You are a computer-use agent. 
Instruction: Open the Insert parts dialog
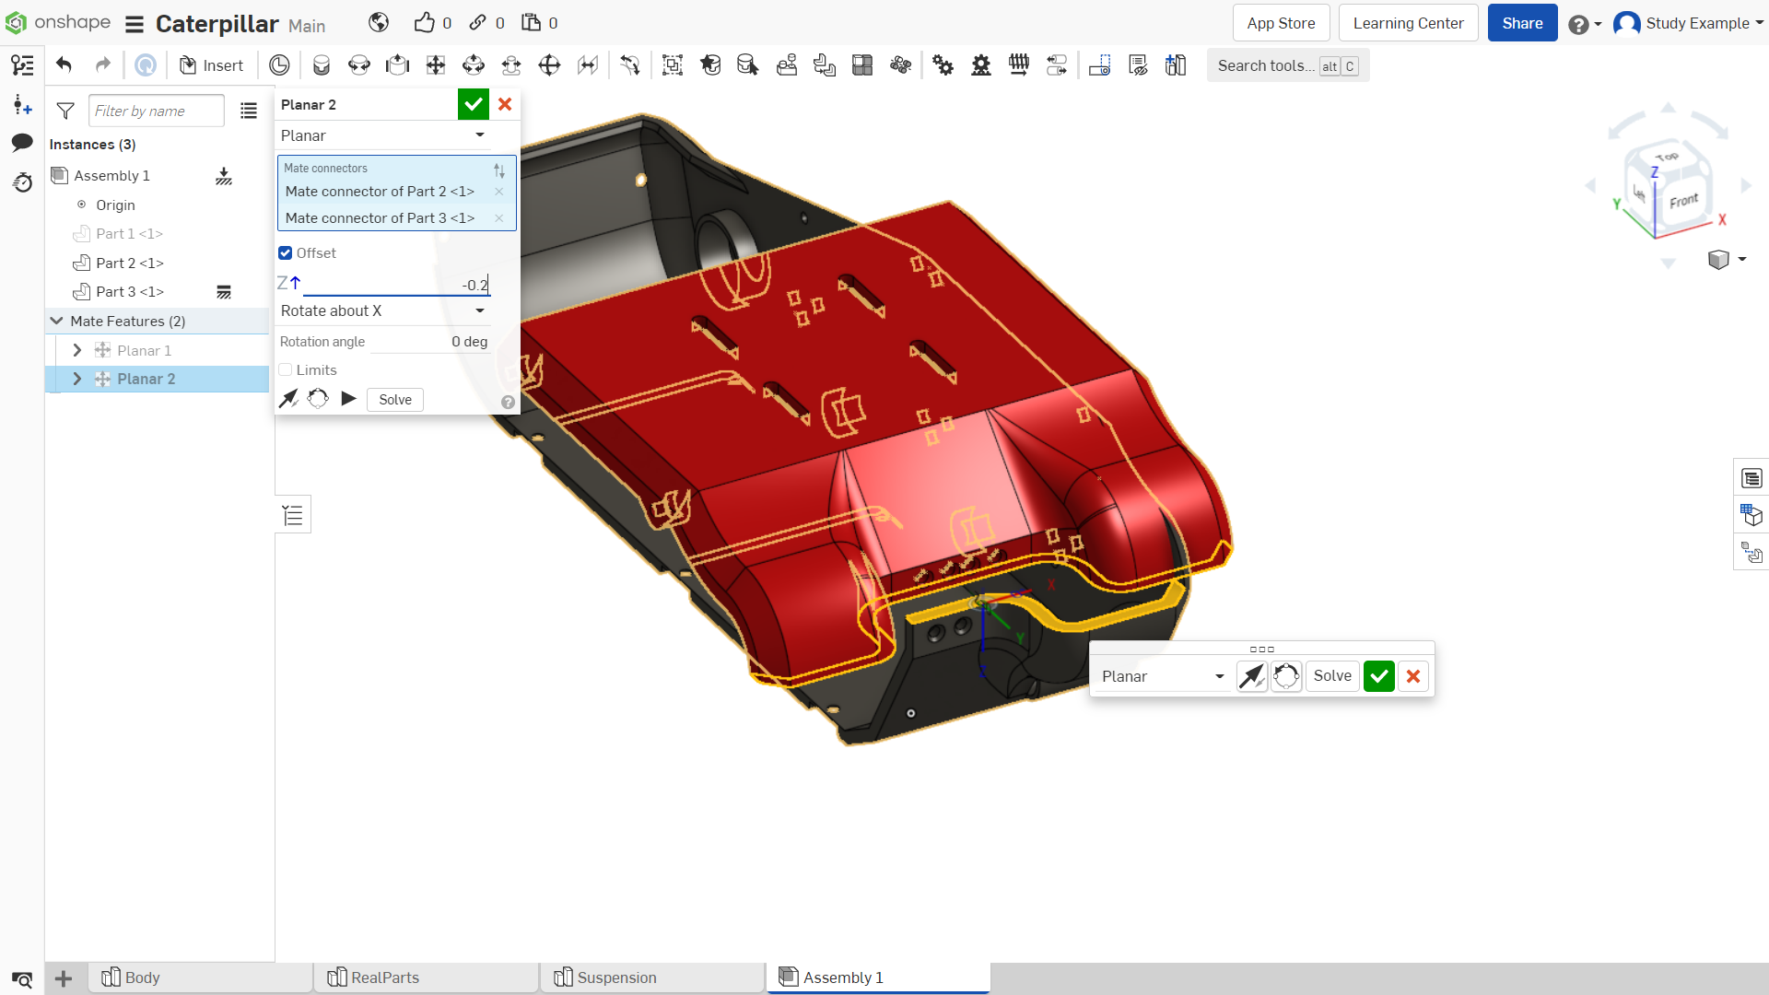[x=211, y=65]
